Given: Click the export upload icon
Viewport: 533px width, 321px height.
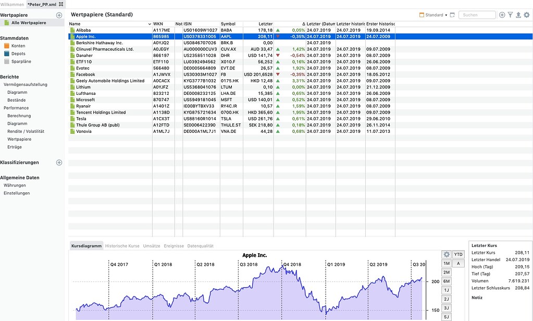Looking at the screenshot, I should [x=518, y=15].
